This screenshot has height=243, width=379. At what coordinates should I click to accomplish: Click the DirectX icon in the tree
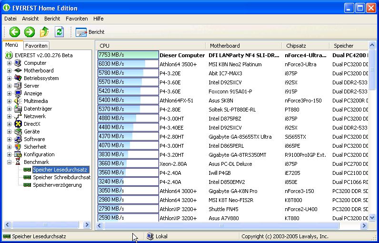coord(18,124)
